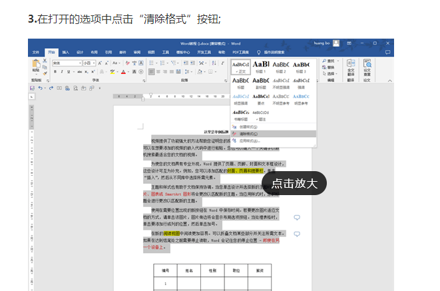This screenshot has height=291, width=440.
Task: Open the bullet list dropdown arrow
Action: point(156,63)
